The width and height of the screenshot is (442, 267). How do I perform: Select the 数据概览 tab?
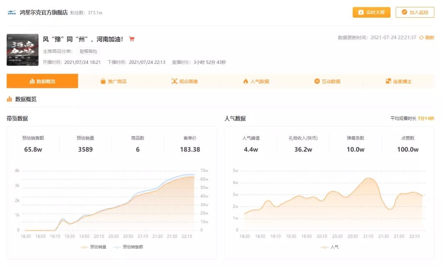point(42,81)
